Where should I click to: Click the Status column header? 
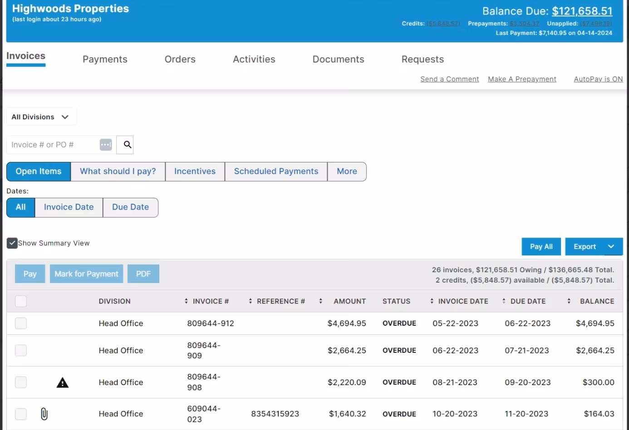click(396, 301)
